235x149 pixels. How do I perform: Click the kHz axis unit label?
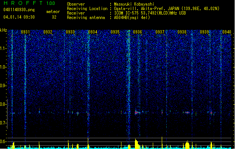pyautogui.click(x=3, y=30)
